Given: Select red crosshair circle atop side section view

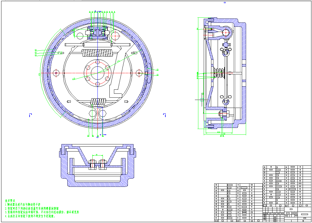Looking at the screenshot, I should pyautogui.click(x=226, y=32).
